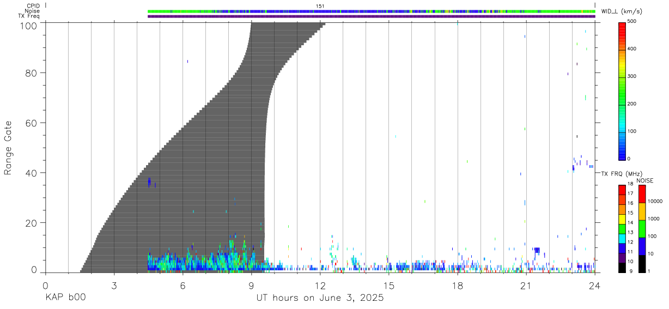
Task: Click the 100 tick on Range Gate axis
Action: point(30,25)
